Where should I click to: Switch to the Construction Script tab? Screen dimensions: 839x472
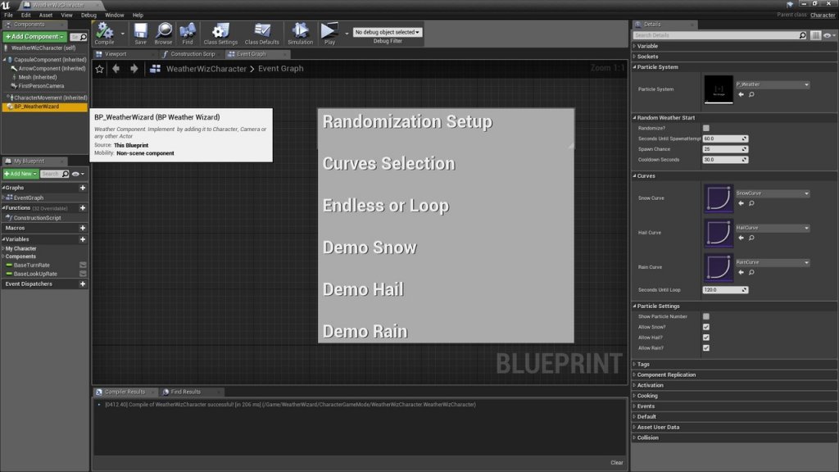pos(192,54)
